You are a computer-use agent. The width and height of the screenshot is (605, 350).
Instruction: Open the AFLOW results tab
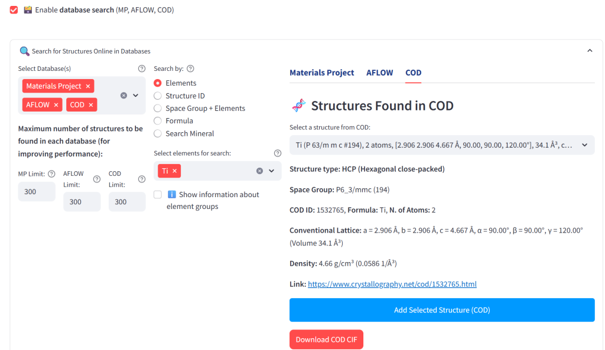[379, 73]
